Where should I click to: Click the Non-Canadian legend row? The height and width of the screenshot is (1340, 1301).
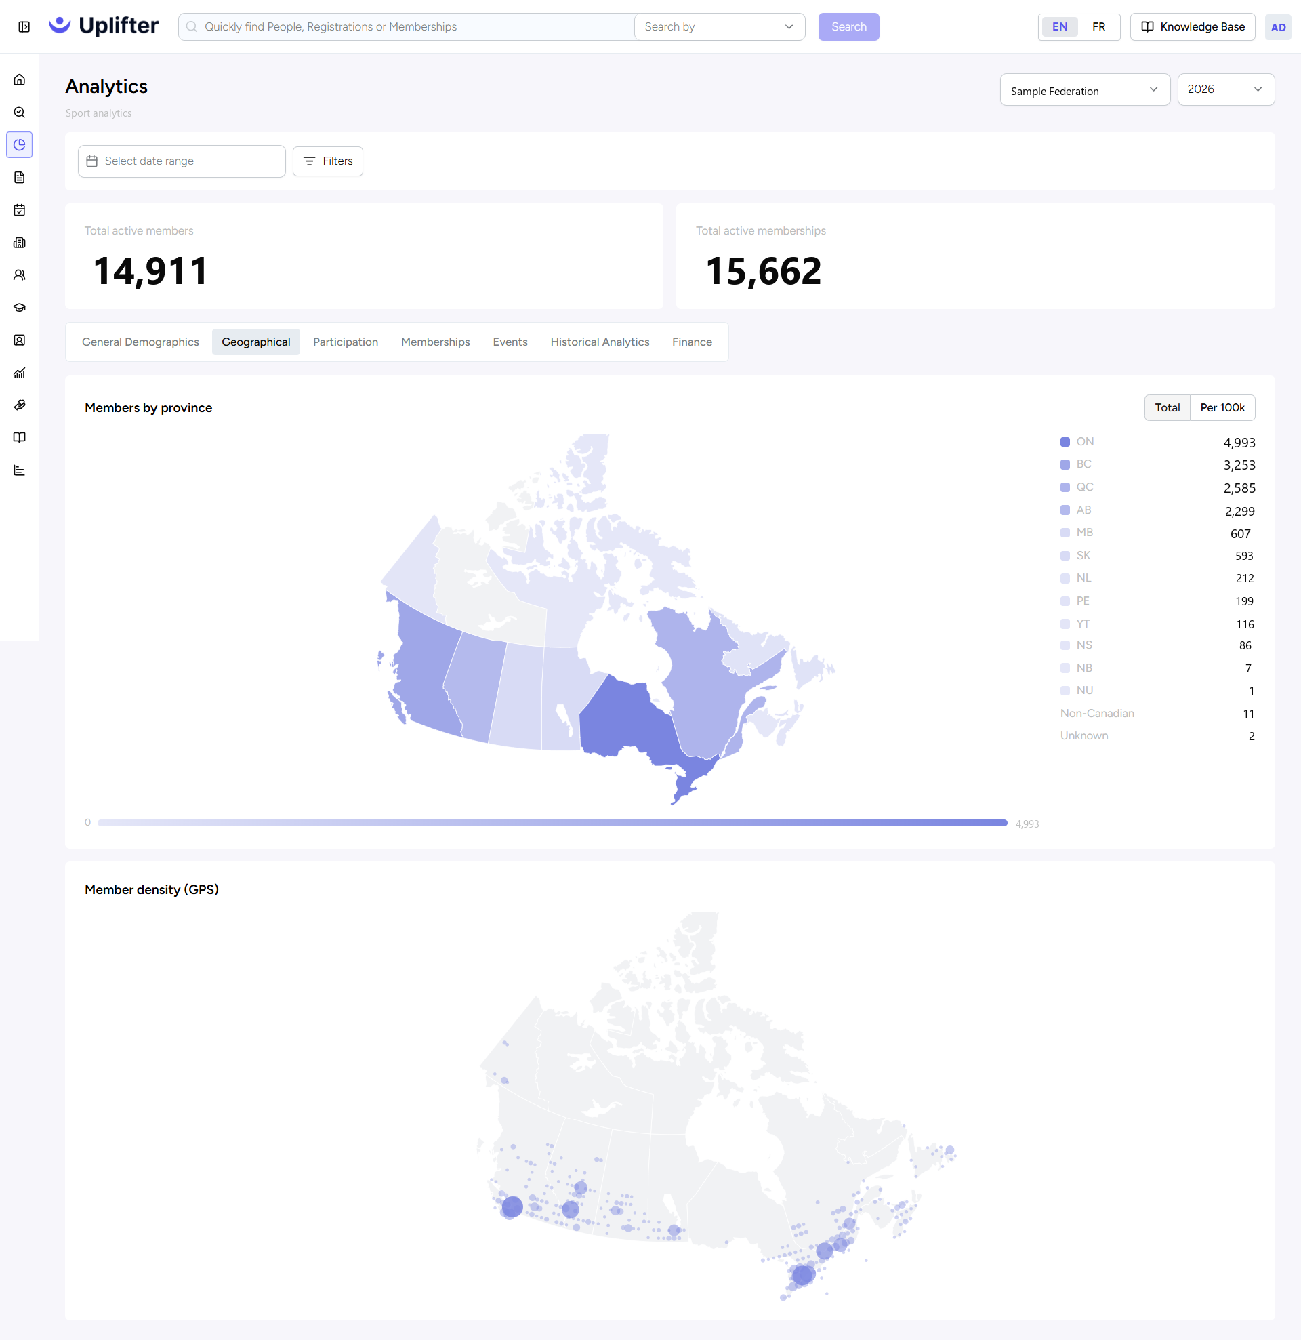coord(1157,713)
